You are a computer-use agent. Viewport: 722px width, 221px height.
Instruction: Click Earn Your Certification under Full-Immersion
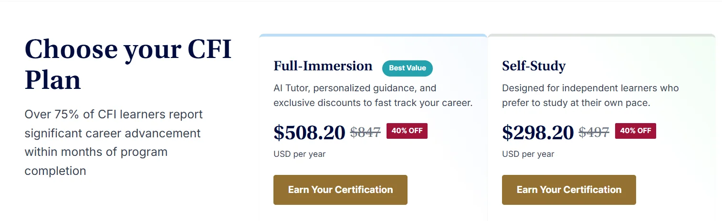[x=340, y=190]
